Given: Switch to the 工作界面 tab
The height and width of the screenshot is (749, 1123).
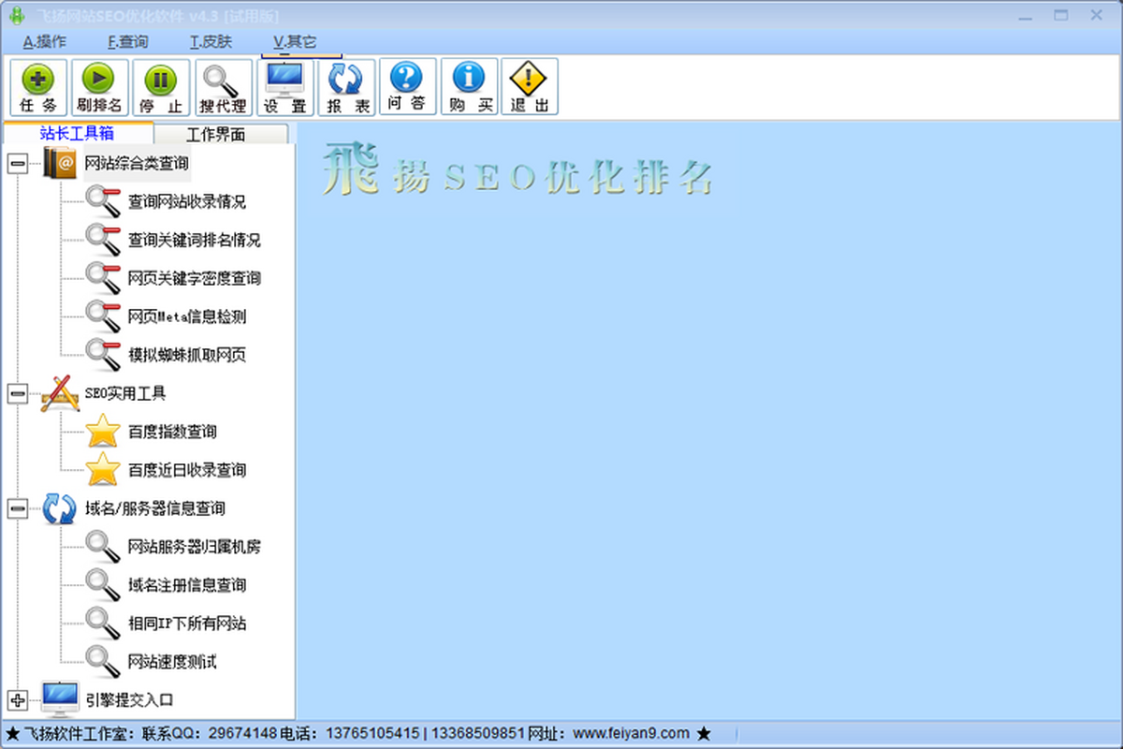Looking at the screenshot, I should [x=216, y=134].
